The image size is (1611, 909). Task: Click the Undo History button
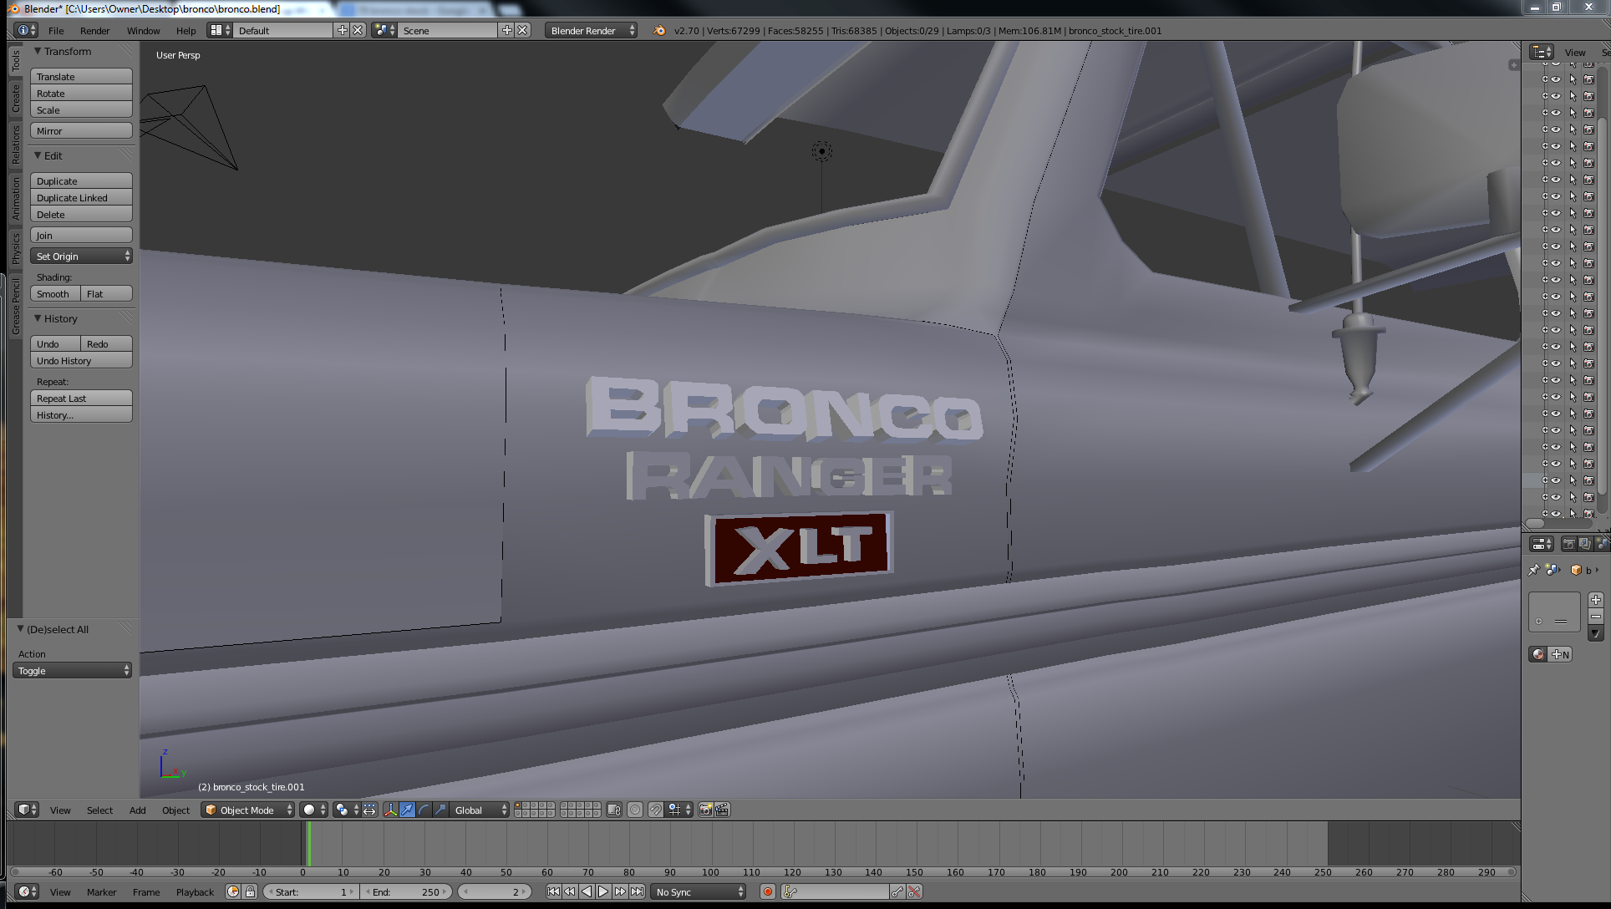pos(81,361)
